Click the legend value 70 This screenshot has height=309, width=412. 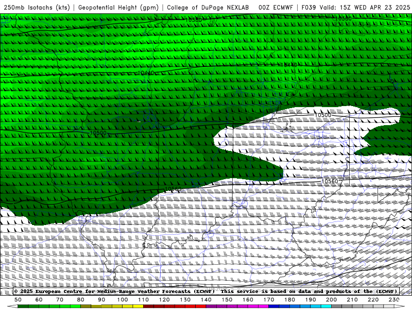pos(60,300)
